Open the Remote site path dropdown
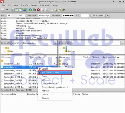Image resolution: width=125 pixels, height=113 pixels. [x=123, y=43]
